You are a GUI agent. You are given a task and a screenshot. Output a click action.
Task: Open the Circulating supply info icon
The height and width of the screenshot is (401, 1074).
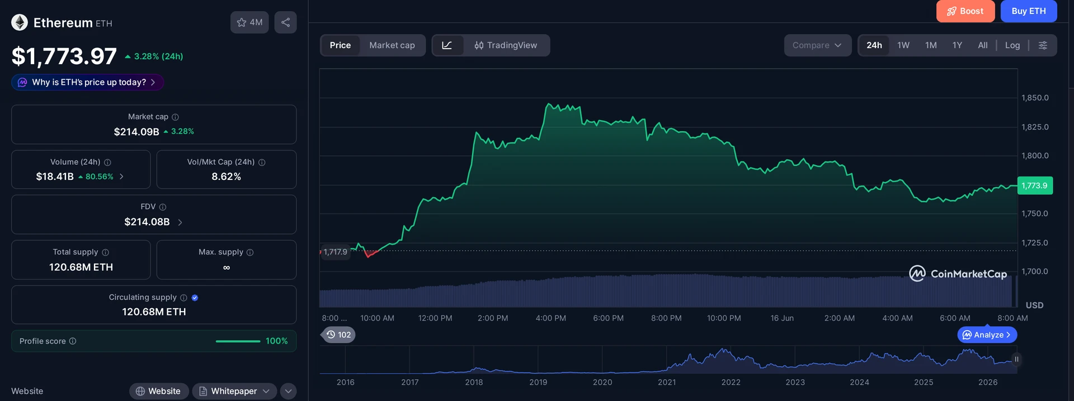click(183, 298)
